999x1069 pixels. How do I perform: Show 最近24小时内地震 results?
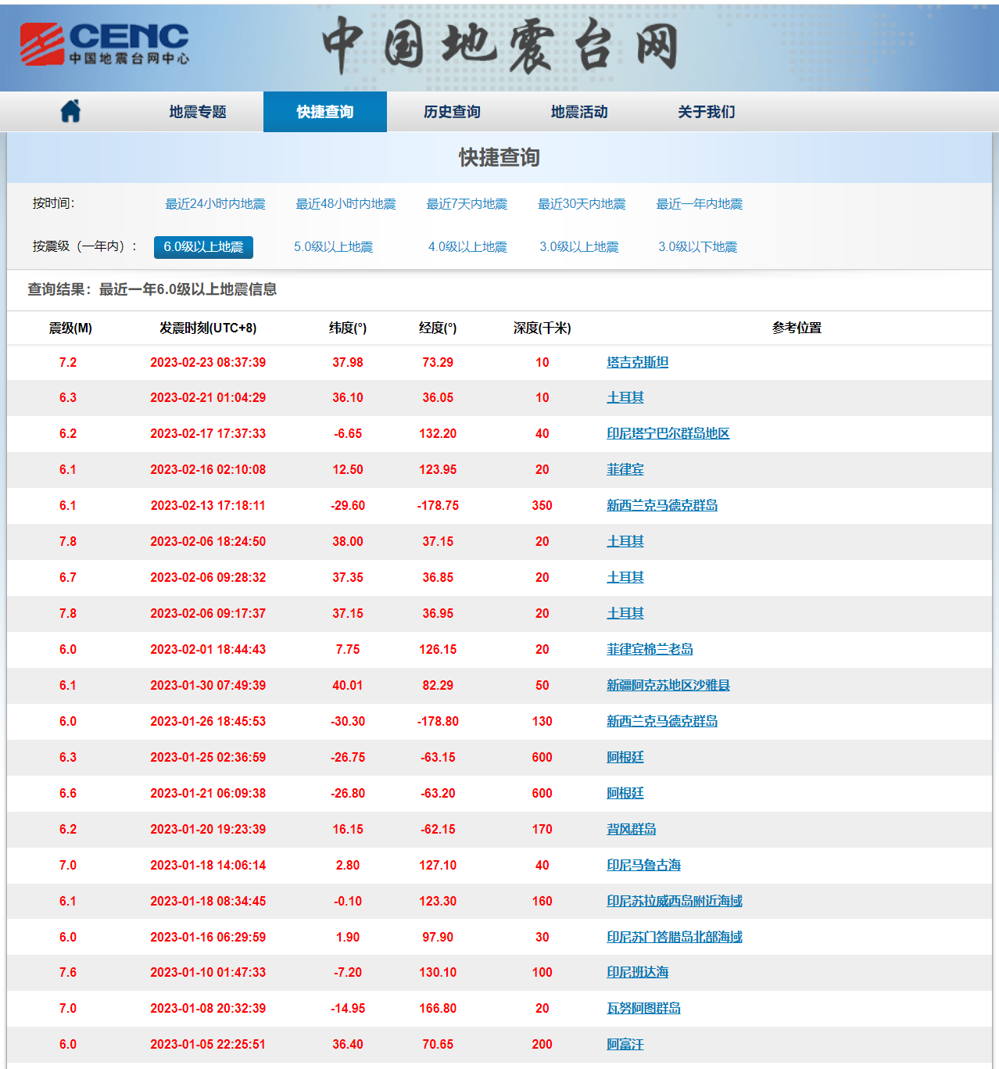click(x=215, y=204)
